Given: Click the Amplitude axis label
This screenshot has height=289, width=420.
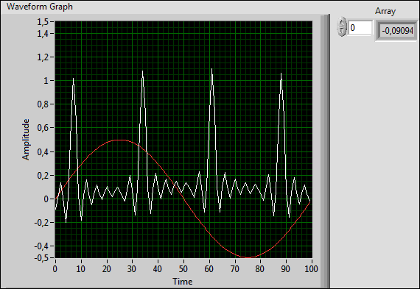Looking at the screenshot, I should [26, 140].
